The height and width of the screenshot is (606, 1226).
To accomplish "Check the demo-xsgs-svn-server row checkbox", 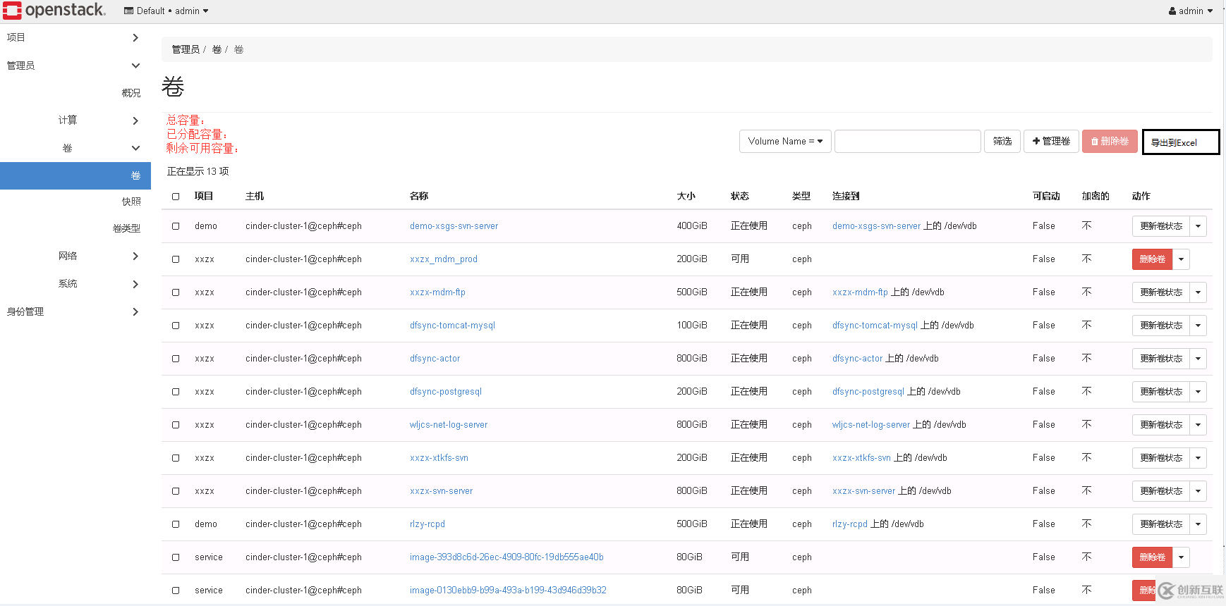I will [x=176, y=226].
